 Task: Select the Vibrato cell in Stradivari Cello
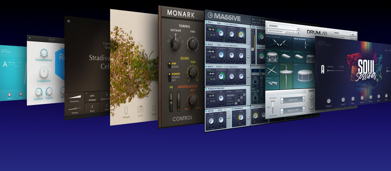coord(75,110)
